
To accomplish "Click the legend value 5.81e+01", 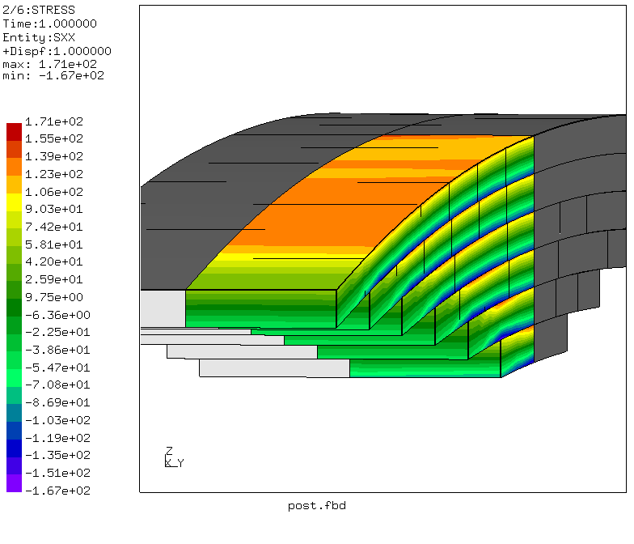I will tap(53, 244).
